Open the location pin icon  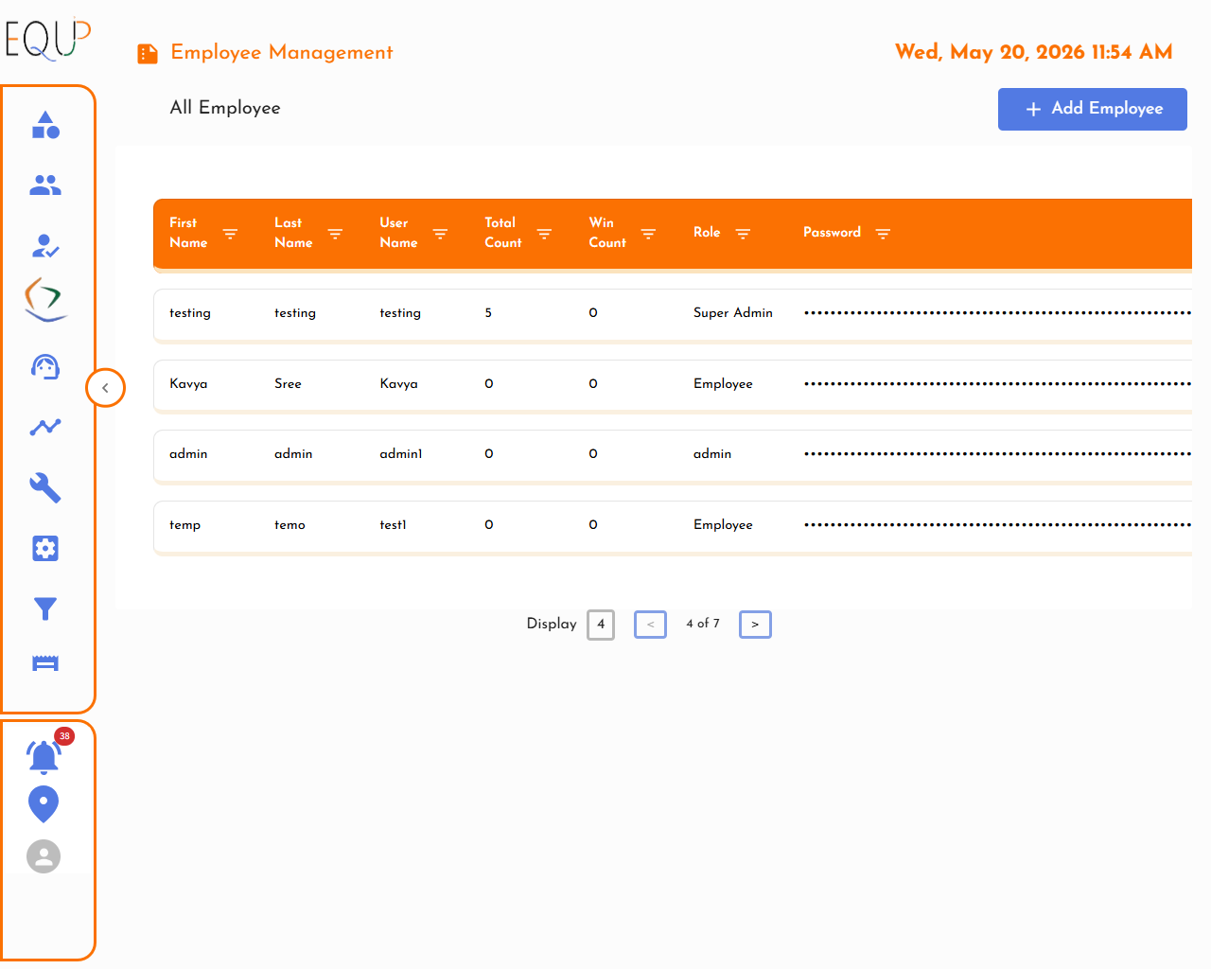pyautogui.click(x=44, y=804)
